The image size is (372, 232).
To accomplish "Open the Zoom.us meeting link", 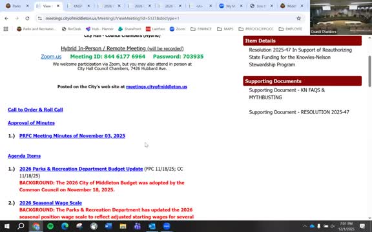I will coord(51,57).
